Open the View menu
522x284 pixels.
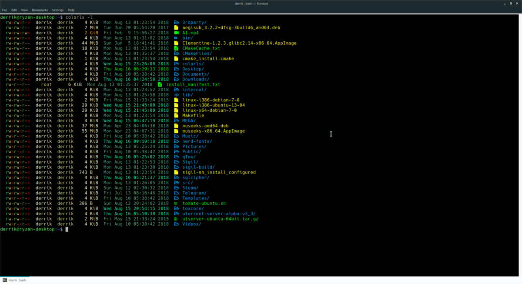(x=24, y=10)
